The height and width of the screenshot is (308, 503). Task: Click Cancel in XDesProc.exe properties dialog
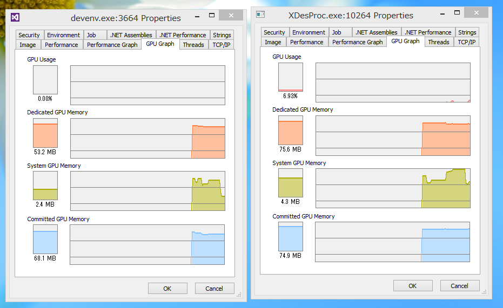[x=459, y=286]
